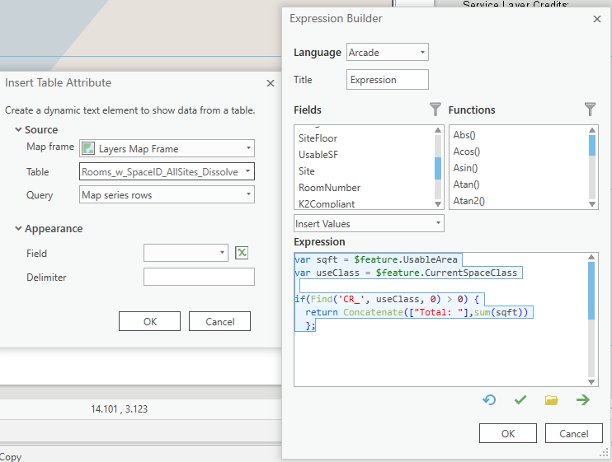Viewport: 612px width, 462px height.
Task: Click the Layers Map Frame icon
Action: (x=88, y=148)
